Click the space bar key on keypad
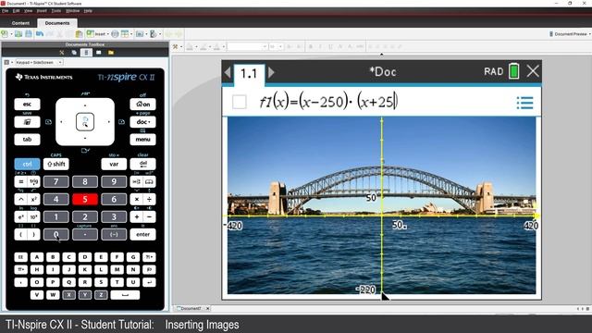 coord(125,295)
